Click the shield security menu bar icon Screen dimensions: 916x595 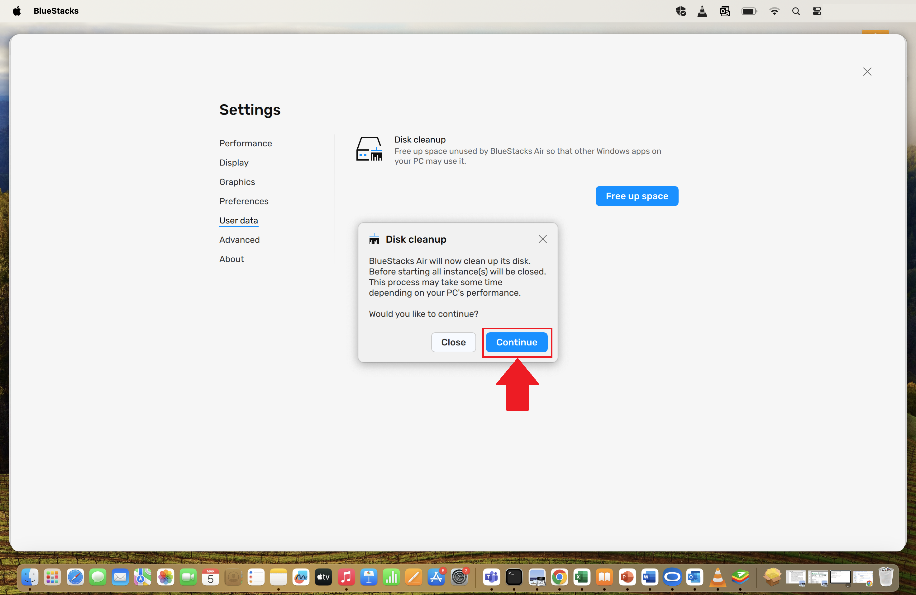click(x=681, y=11)
